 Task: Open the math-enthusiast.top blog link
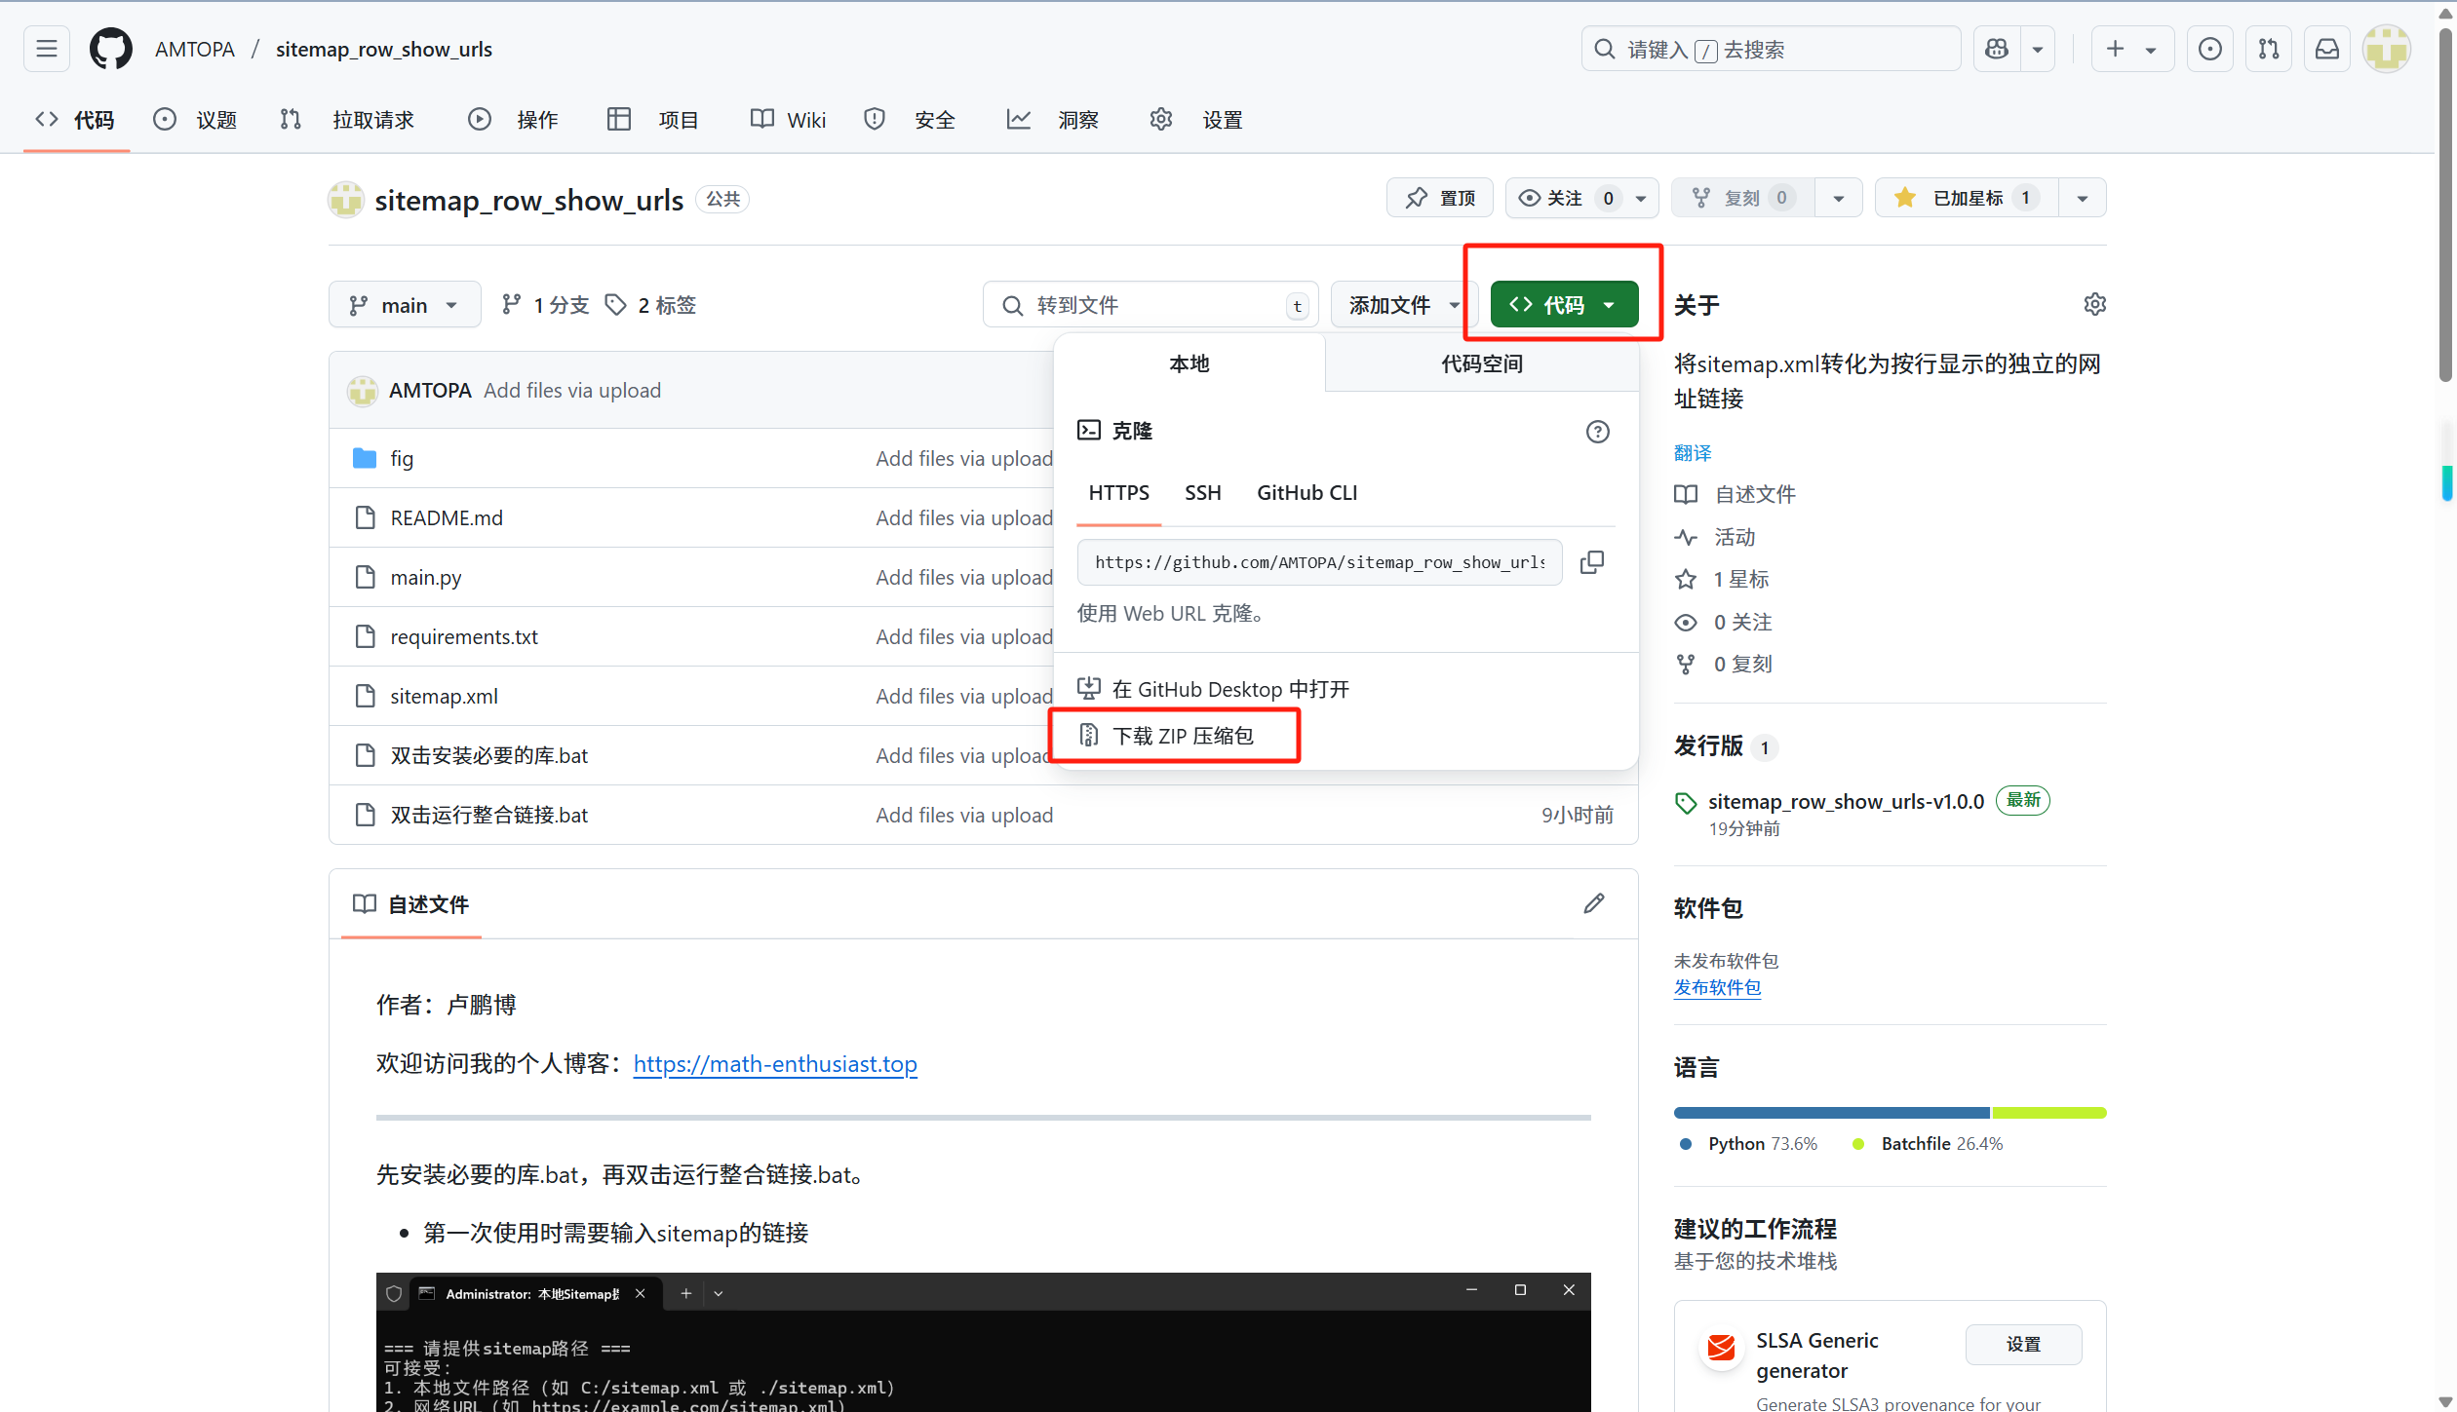point(775,1063)
